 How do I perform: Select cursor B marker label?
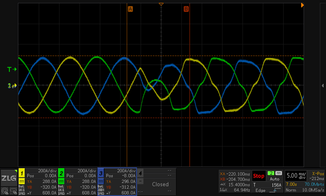tap(186, 9)
